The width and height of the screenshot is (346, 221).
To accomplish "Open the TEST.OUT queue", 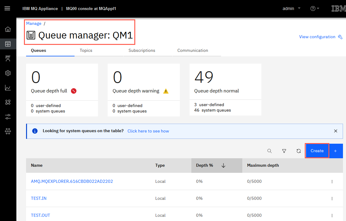I will coord(40,215).
